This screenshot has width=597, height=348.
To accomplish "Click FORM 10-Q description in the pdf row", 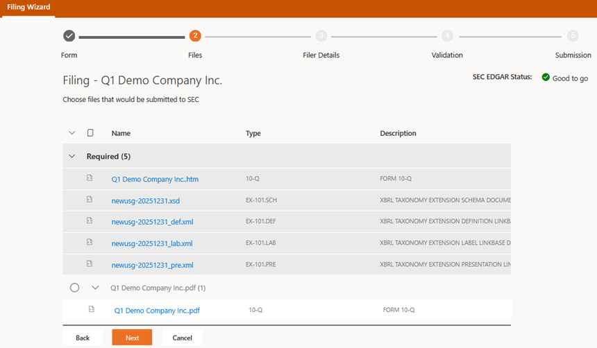I will (x=398, y=310).
